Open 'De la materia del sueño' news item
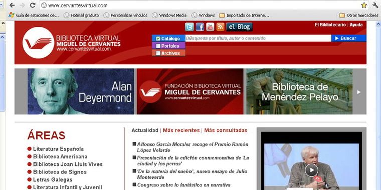381x190 pixels. click(x=192, y=174)
